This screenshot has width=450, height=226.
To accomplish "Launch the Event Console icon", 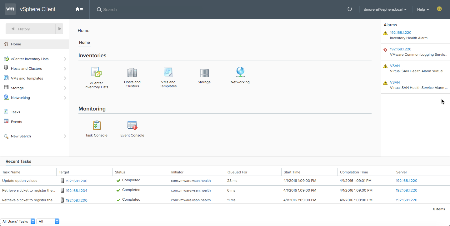I will (132, 126).
